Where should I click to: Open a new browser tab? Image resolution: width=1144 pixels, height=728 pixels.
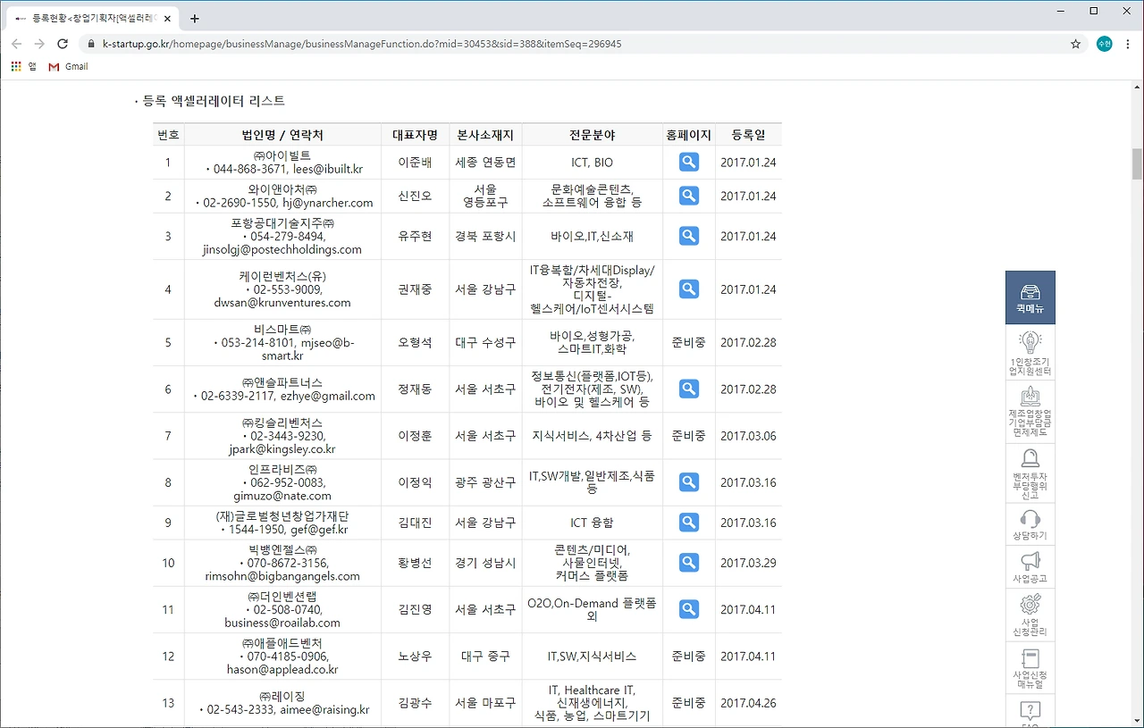tap(194, 17)
